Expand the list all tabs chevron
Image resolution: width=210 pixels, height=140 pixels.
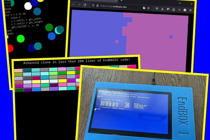[180, 3]
